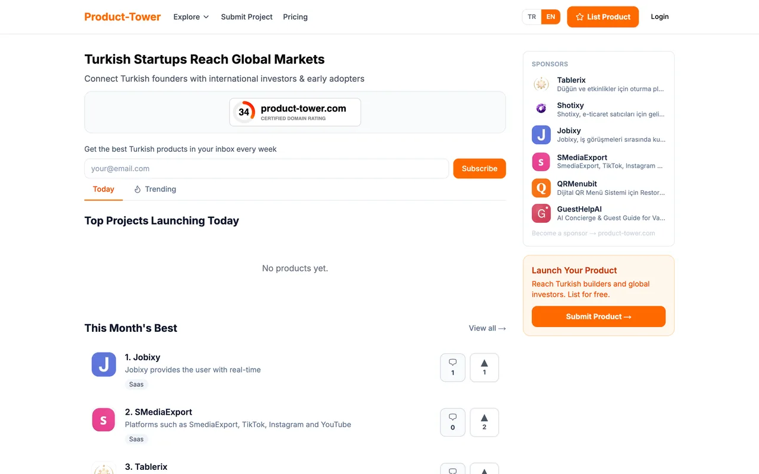
Task: Select the Today tab
Action: point(103,189)
